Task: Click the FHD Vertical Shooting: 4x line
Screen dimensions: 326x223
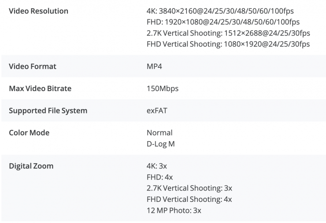Action: tap(189, 199)
